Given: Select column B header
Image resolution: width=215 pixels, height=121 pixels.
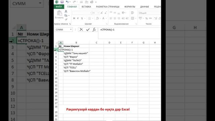Looking at the screenshot, I should click(76, 43).
